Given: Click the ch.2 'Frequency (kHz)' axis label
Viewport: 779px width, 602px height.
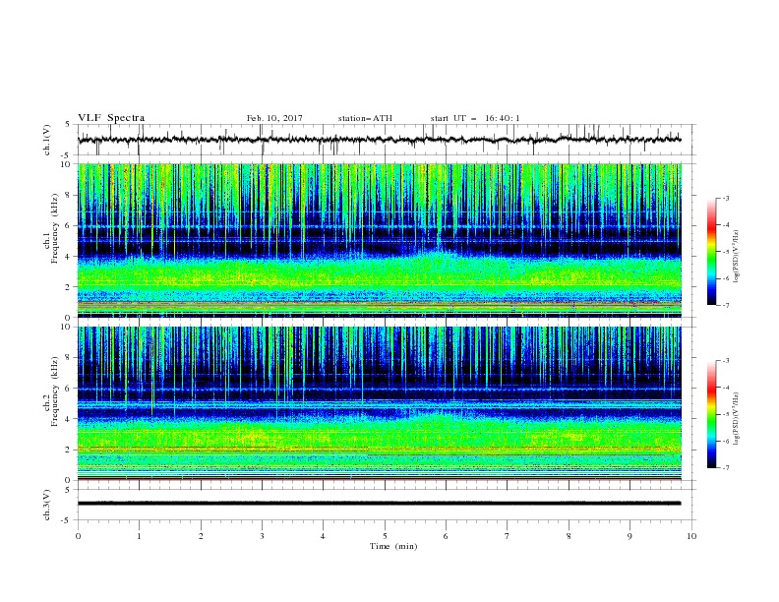Looking at the screenshot, I should coord(54,391).
